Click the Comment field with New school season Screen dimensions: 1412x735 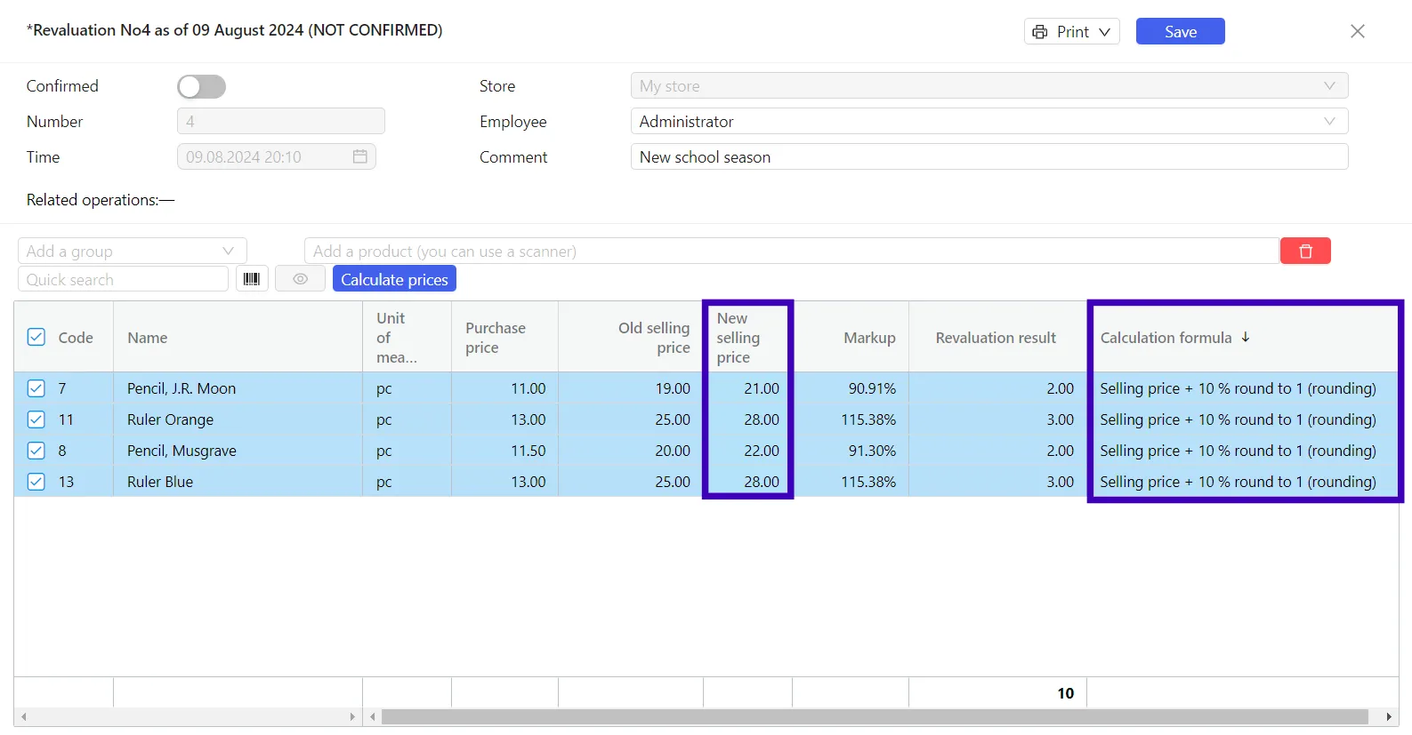point(989,156)
